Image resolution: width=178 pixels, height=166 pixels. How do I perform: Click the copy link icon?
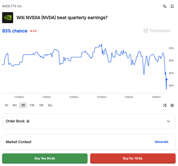164,6
